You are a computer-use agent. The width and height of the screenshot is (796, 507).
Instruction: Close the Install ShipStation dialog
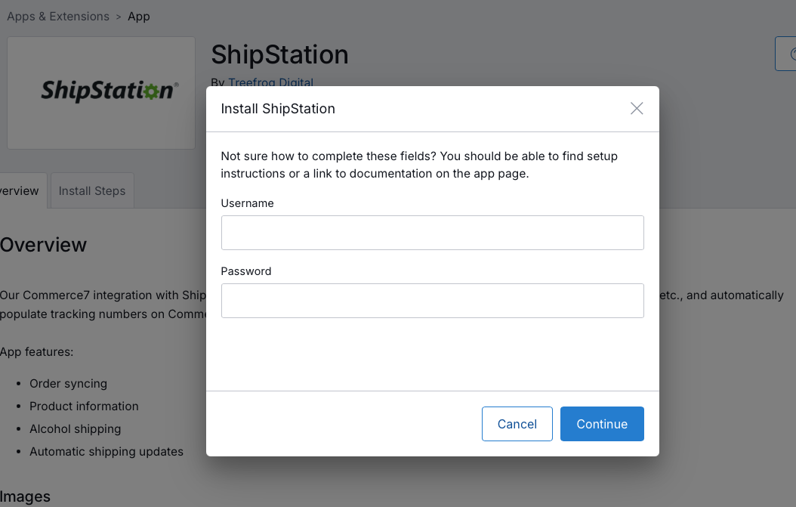coord(637,108)
